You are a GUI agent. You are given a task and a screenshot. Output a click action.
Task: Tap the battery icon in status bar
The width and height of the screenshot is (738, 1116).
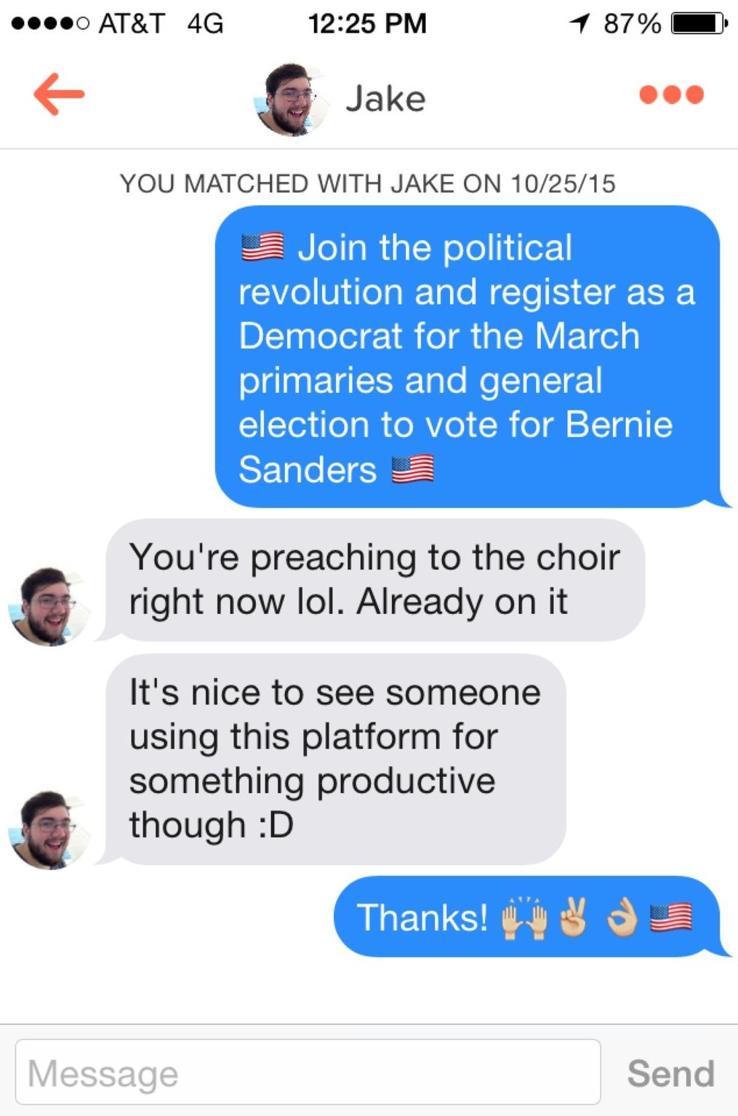click(x=698, y=24)
